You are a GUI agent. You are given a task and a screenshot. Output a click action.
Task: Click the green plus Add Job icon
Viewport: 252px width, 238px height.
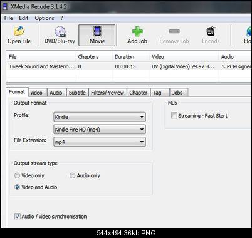(137, 31)
